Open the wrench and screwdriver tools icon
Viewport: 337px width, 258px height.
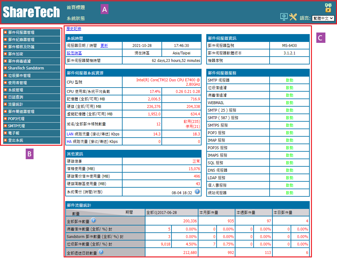(x=293, y=17)
